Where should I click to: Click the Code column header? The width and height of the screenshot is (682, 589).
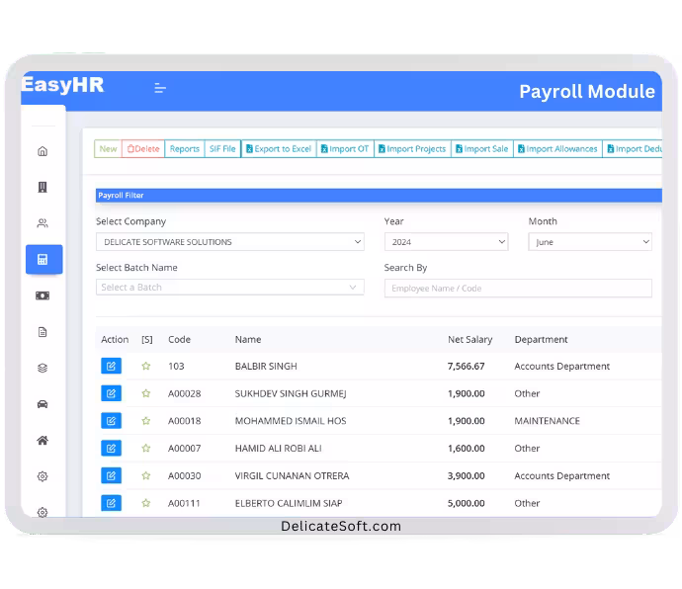179,339
